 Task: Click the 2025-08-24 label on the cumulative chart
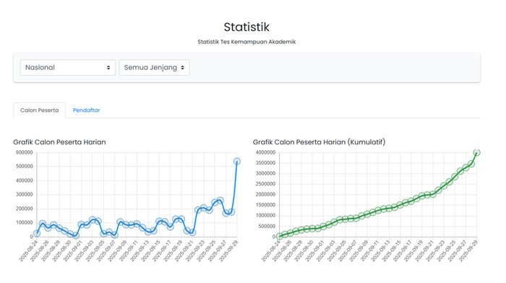(x=271, y=251)
